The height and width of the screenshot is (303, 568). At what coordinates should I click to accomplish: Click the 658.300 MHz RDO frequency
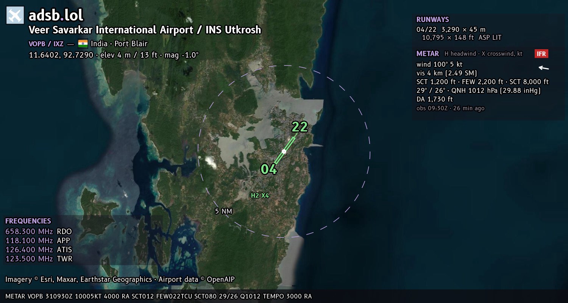point(39,231)
